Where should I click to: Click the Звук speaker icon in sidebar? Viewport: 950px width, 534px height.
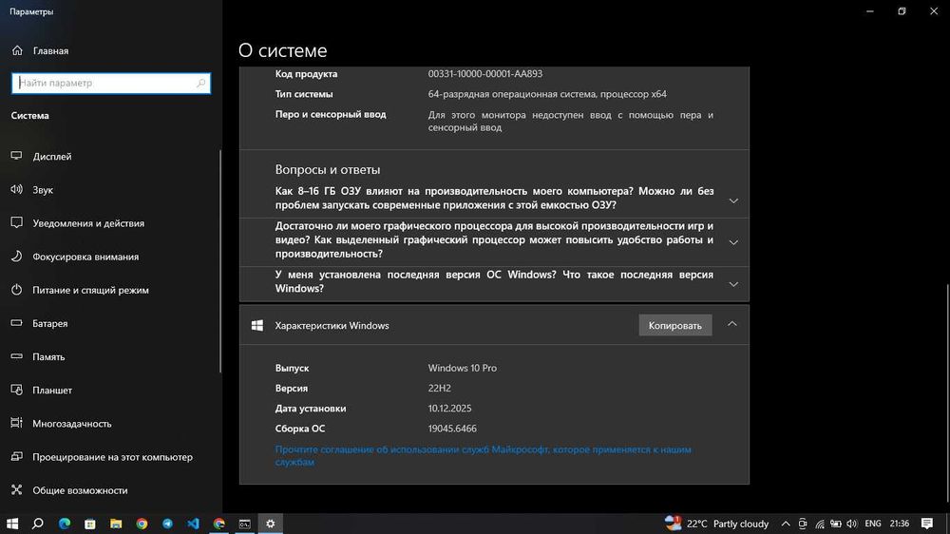point(16,189)
